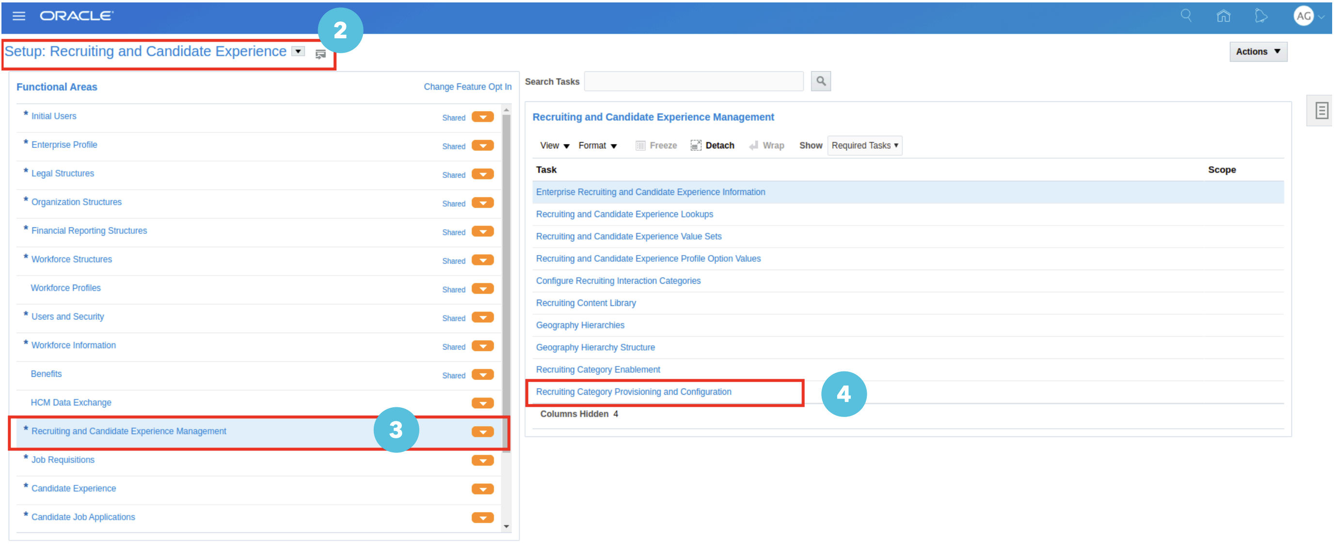Viewport: 1337px width, 545px height.
Task: Open Enterprise Recruiting and Candidate Experience Information task
Action: (x=651, y=192)
